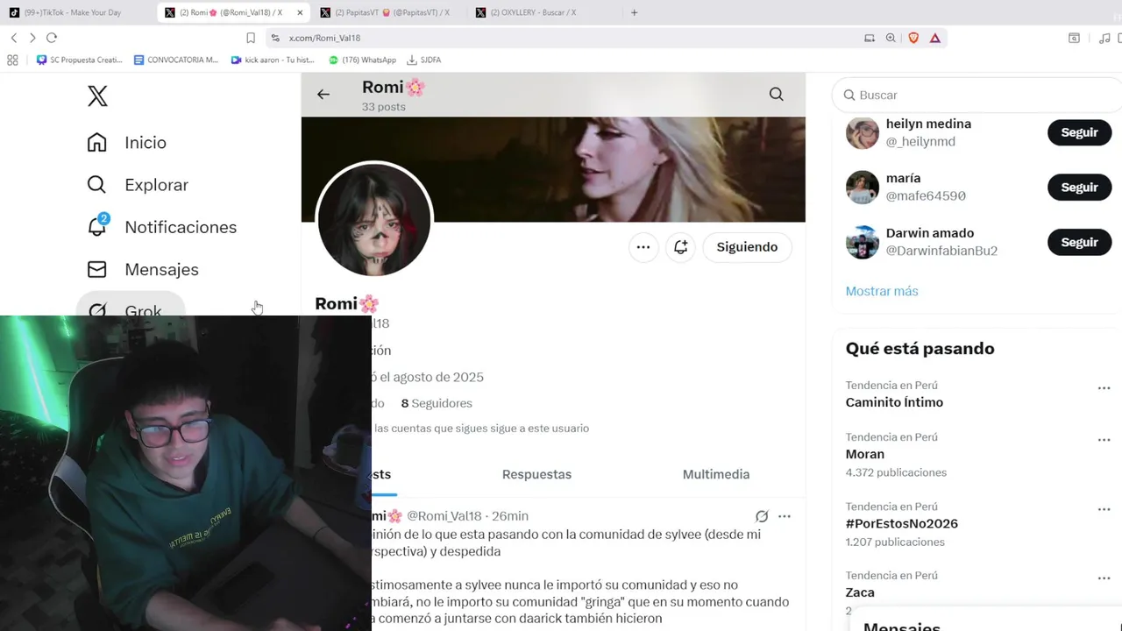This screenshot has height=631, width=1122.
Task: Click the browser forward arrow
Action: click(32, 38)
